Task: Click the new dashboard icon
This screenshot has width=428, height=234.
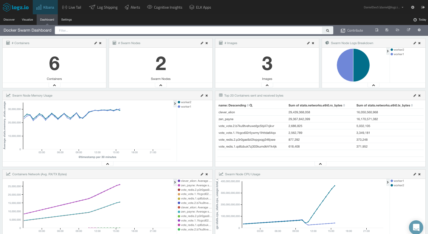Action: [x=377, y=30]
